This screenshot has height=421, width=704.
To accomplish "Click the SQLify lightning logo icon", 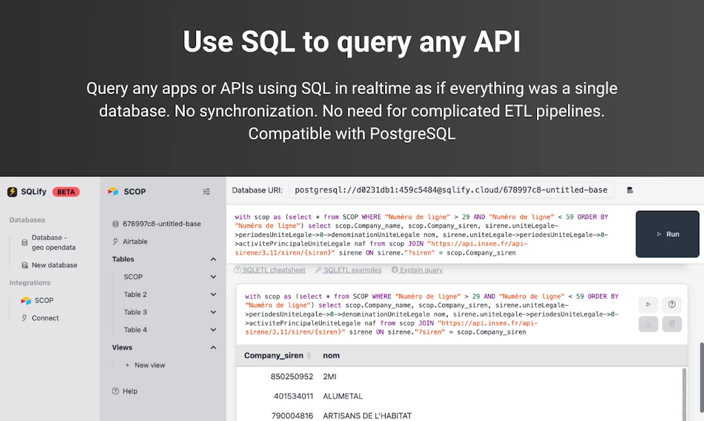I will click(x=13, y=192).
